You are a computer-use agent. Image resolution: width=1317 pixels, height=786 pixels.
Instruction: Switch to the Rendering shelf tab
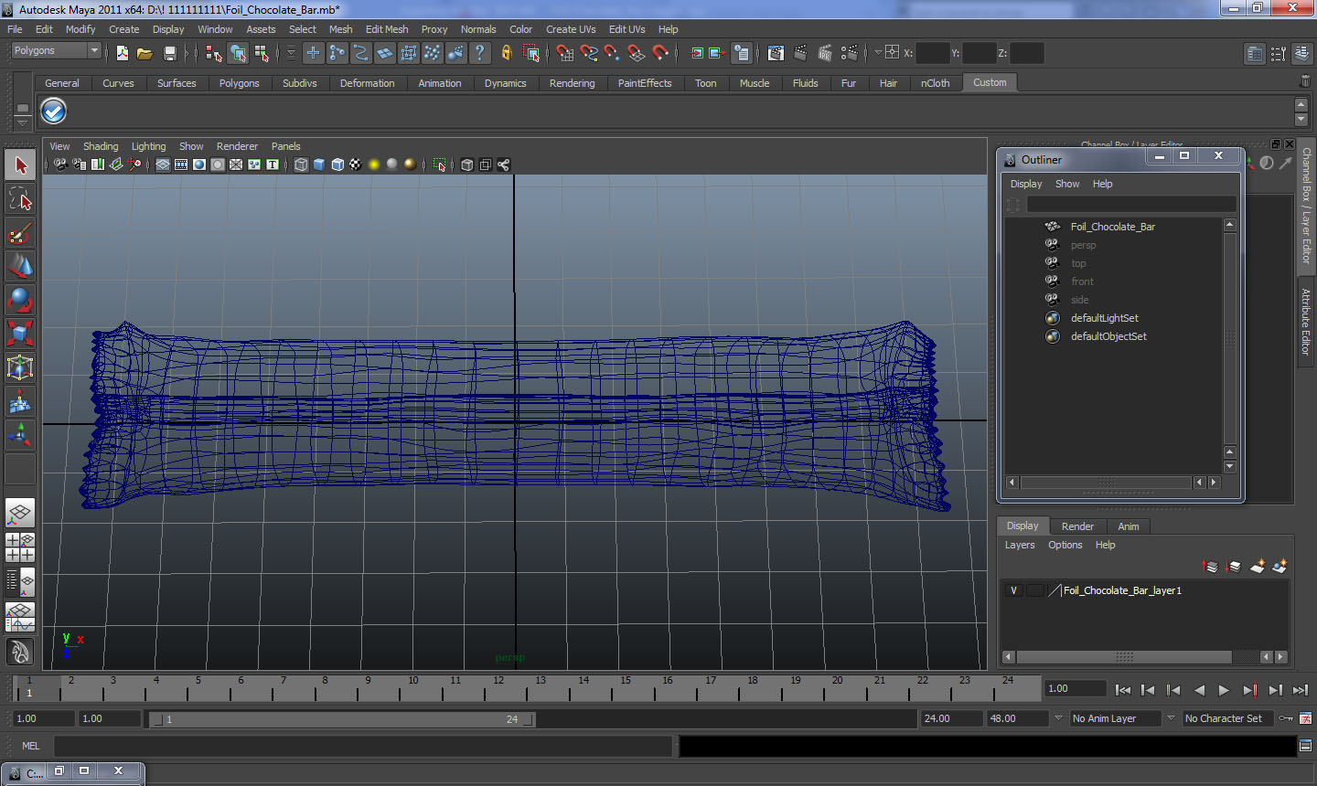[572, 83]
